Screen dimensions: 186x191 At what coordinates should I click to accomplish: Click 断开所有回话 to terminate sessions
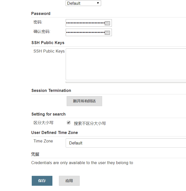pyautogui.click(x=84, y=101)
